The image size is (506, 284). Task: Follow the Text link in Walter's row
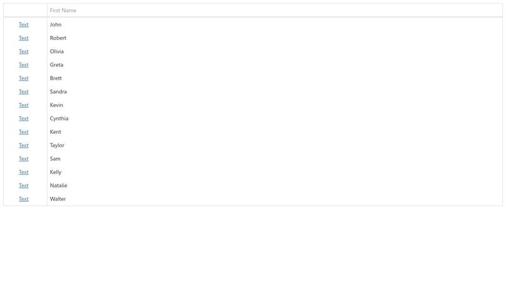23,199
